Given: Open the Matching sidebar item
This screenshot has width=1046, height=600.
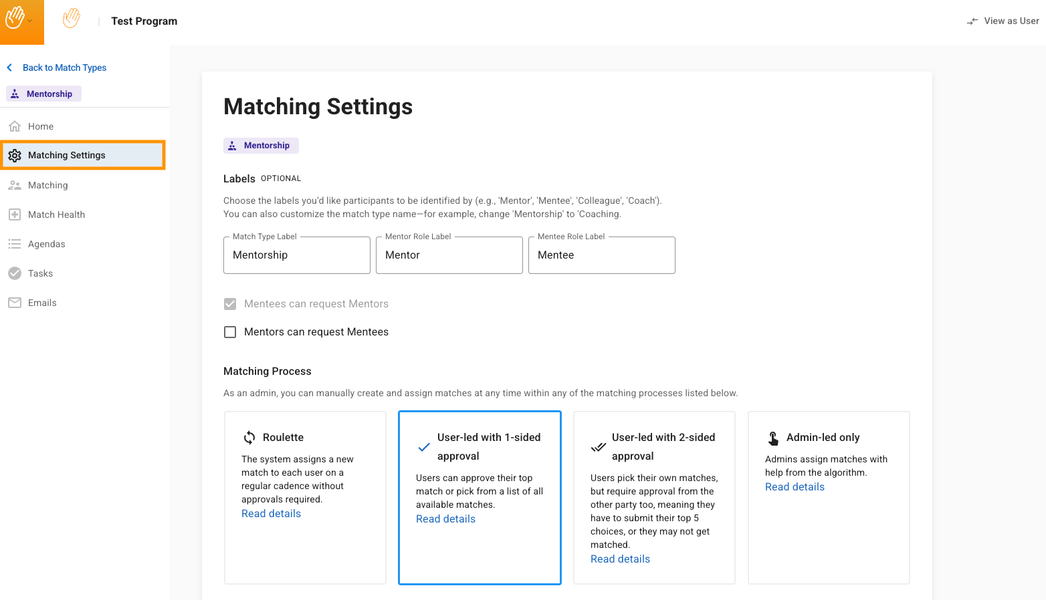Looking at the screenshot, I should click(47, 185).
